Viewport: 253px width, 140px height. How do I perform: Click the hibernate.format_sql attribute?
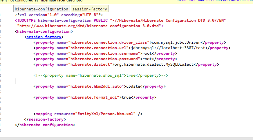point(94,97)
